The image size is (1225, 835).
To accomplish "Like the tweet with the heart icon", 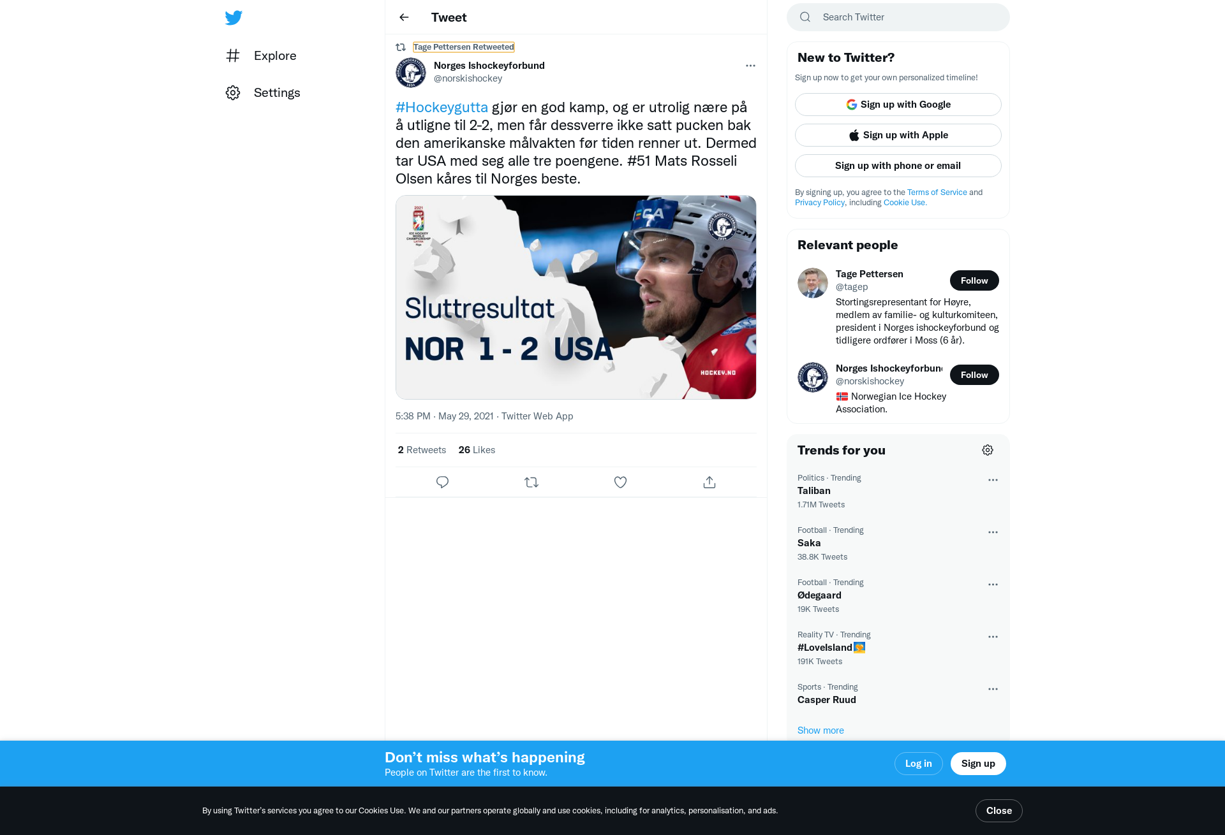I will pos(620,482).
